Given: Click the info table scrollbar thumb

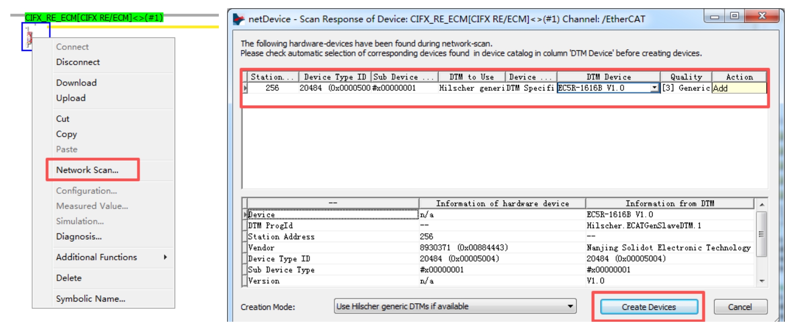Looking at the screenshot, I should point(762,234).
